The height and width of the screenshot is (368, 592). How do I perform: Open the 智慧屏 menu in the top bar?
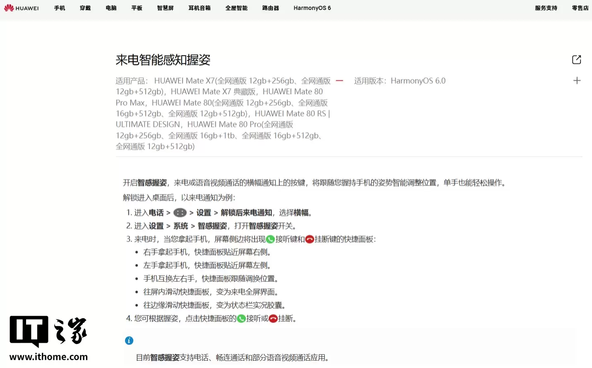[x=165, y=7]
